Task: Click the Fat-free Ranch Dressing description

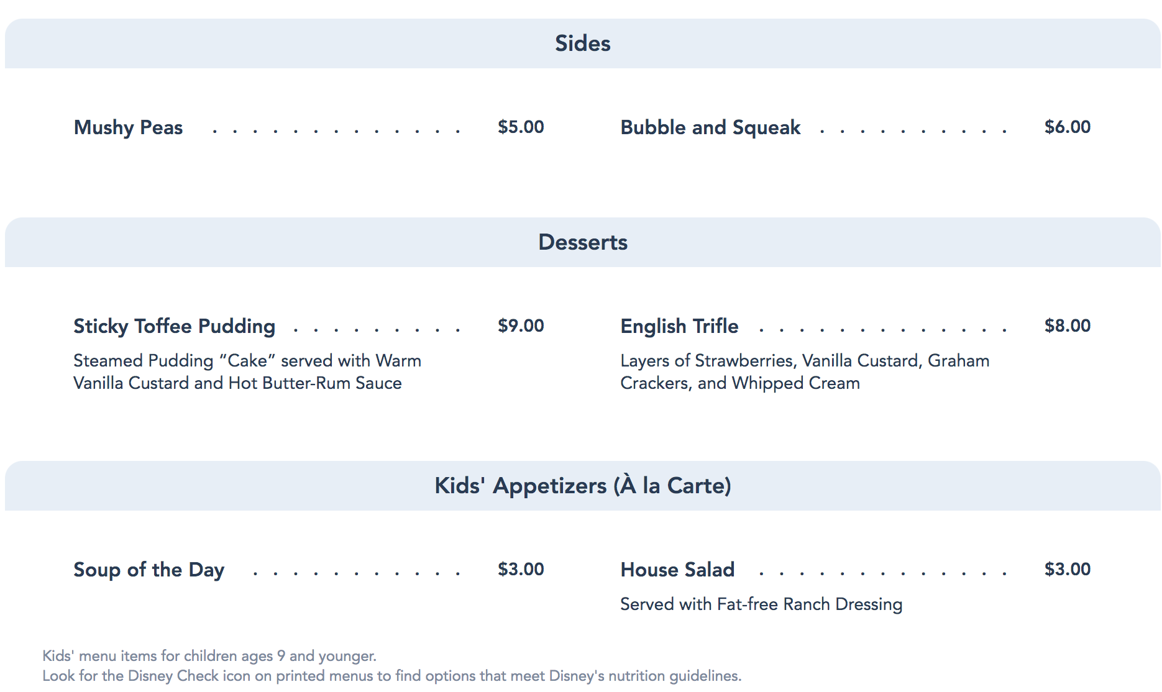Action: [761, 604]
